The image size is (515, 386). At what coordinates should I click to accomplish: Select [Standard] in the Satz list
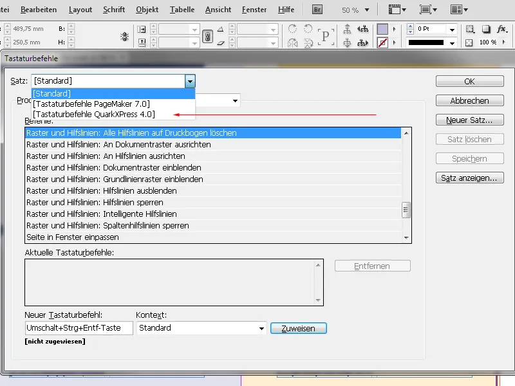[114, 93]
